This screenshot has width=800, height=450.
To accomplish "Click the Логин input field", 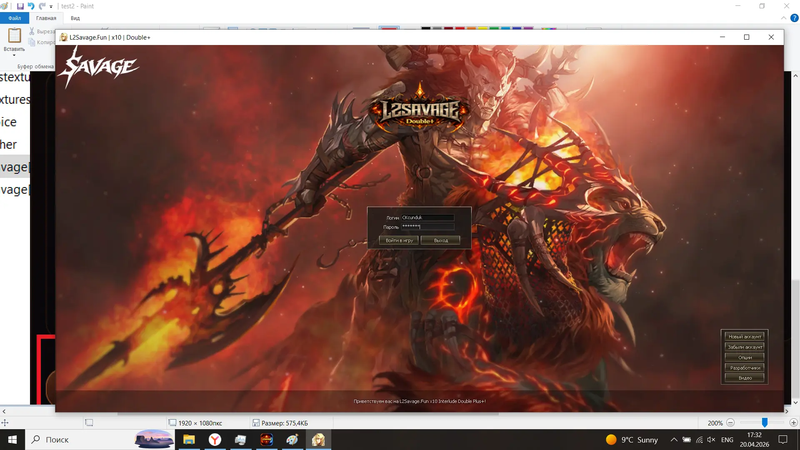I will tap(428, 217).
